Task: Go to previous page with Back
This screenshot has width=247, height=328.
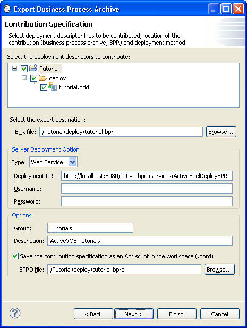Action: (93, 314)
